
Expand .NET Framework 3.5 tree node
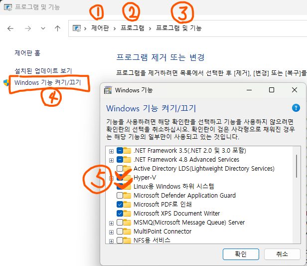point(111,151)
